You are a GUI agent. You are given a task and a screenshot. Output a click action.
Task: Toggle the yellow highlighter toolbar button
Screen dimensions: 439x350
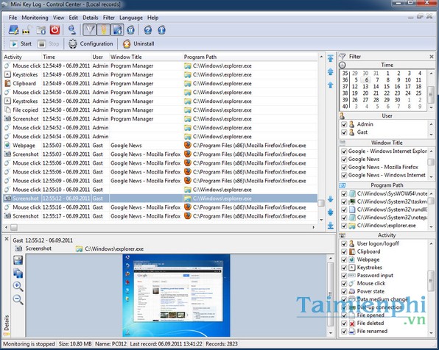pyautogui.click(x=103, y=30)
